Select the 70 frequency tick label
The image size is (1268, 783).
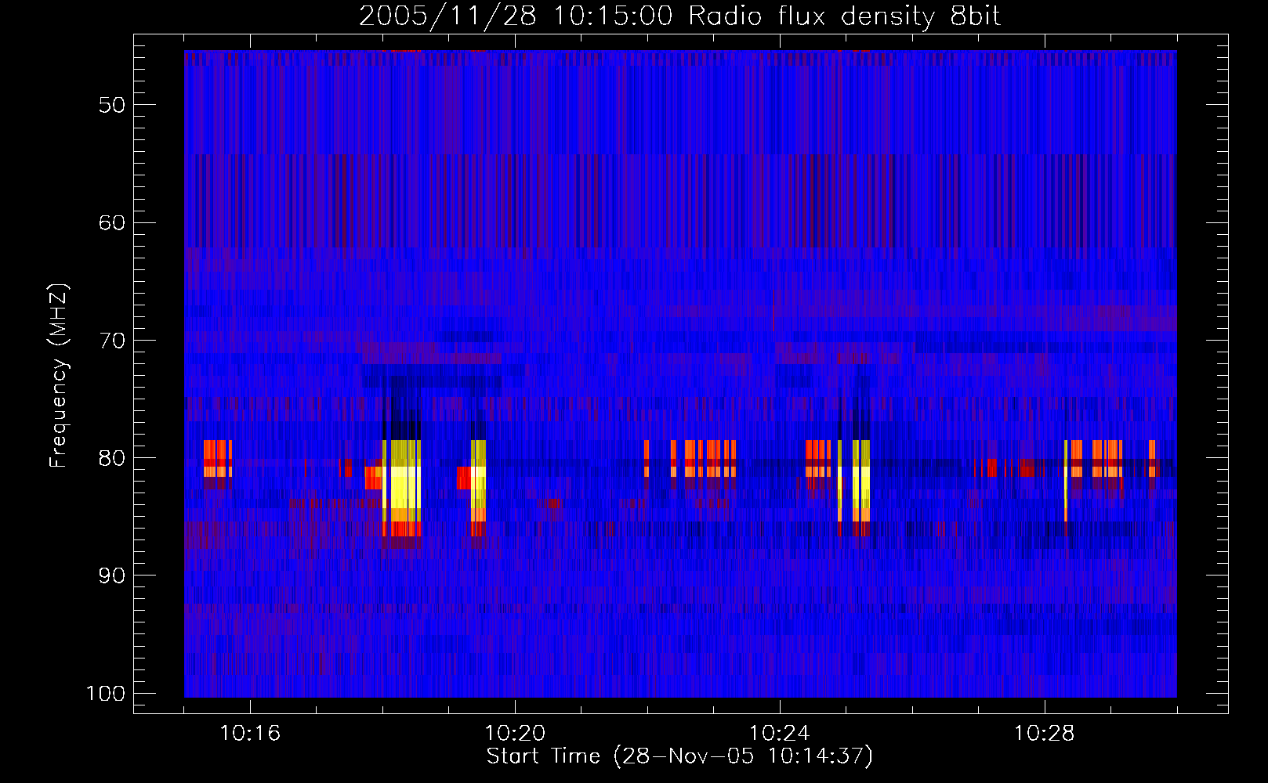(111, 341)
